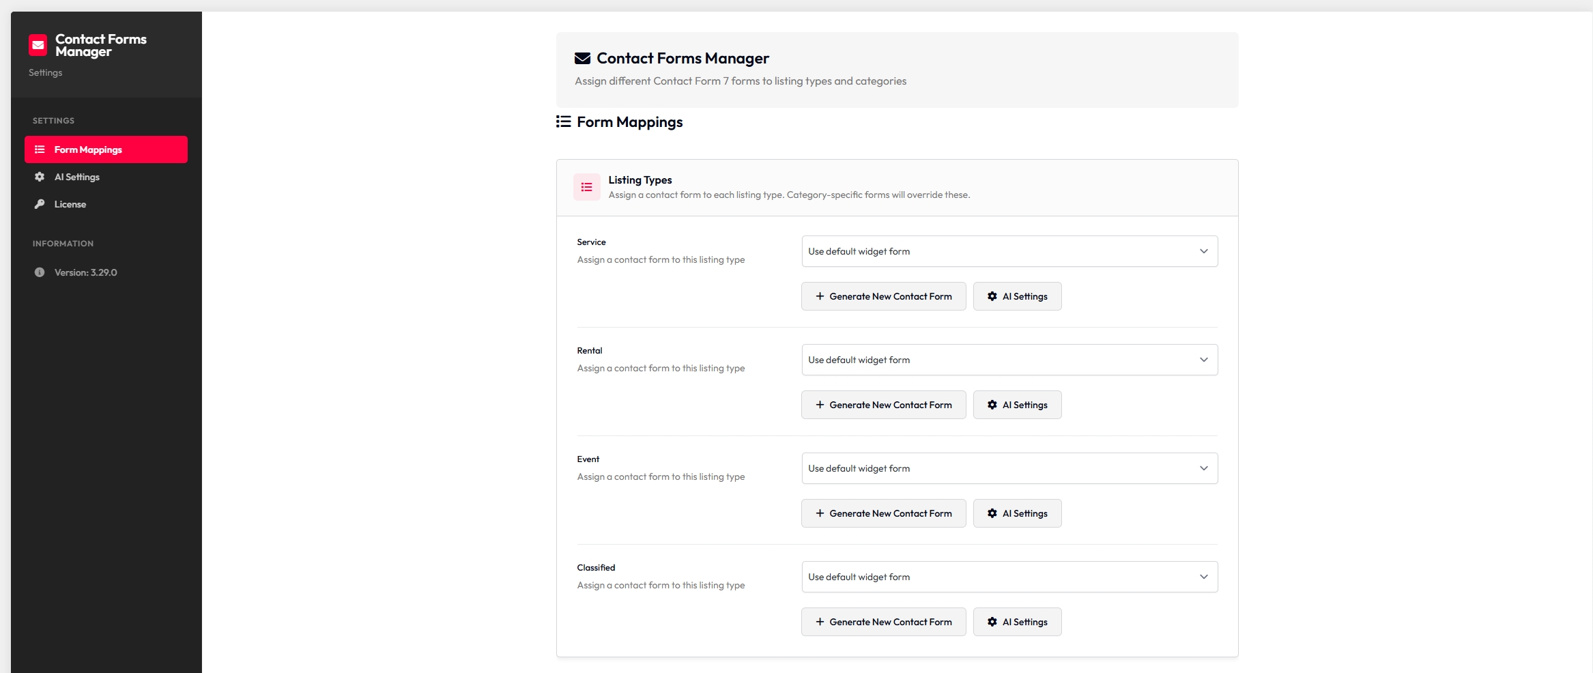The width and height of the screenshot is (1593, 673).
Task: Click the envelope icon in page header
Action: click(582, 59)
